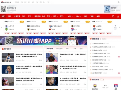Click 预测 button on 上海申花 match

(x=21, y=33)
